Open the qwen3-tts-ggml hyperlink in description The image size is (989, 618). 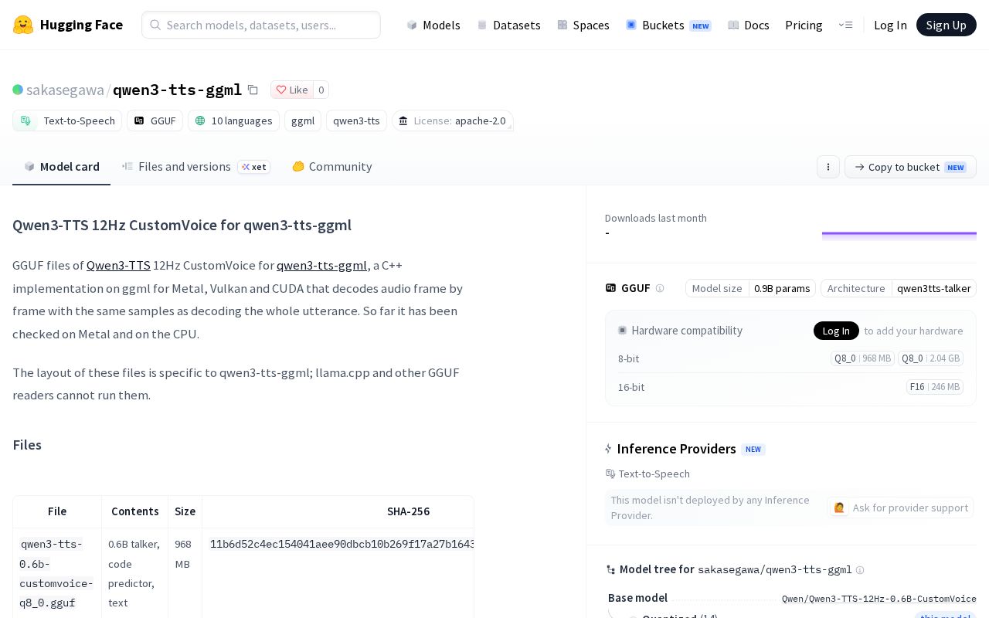321,265
